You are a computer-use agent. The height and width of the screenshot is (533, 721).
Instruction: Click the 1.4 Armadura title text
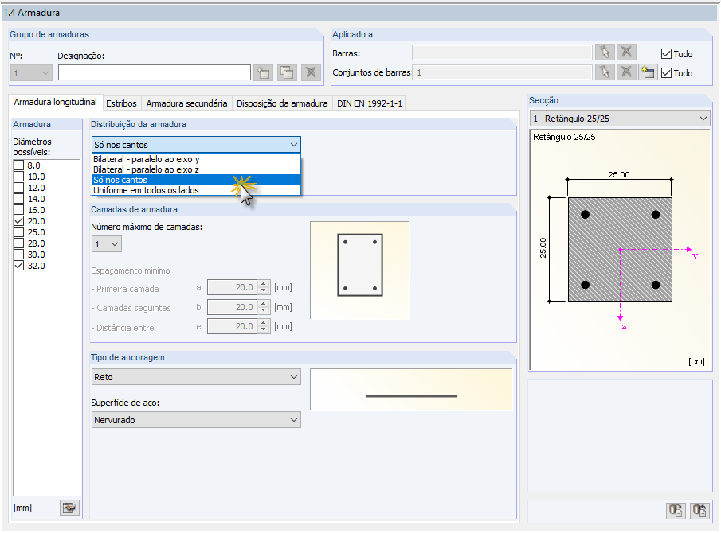click(31, 13)
